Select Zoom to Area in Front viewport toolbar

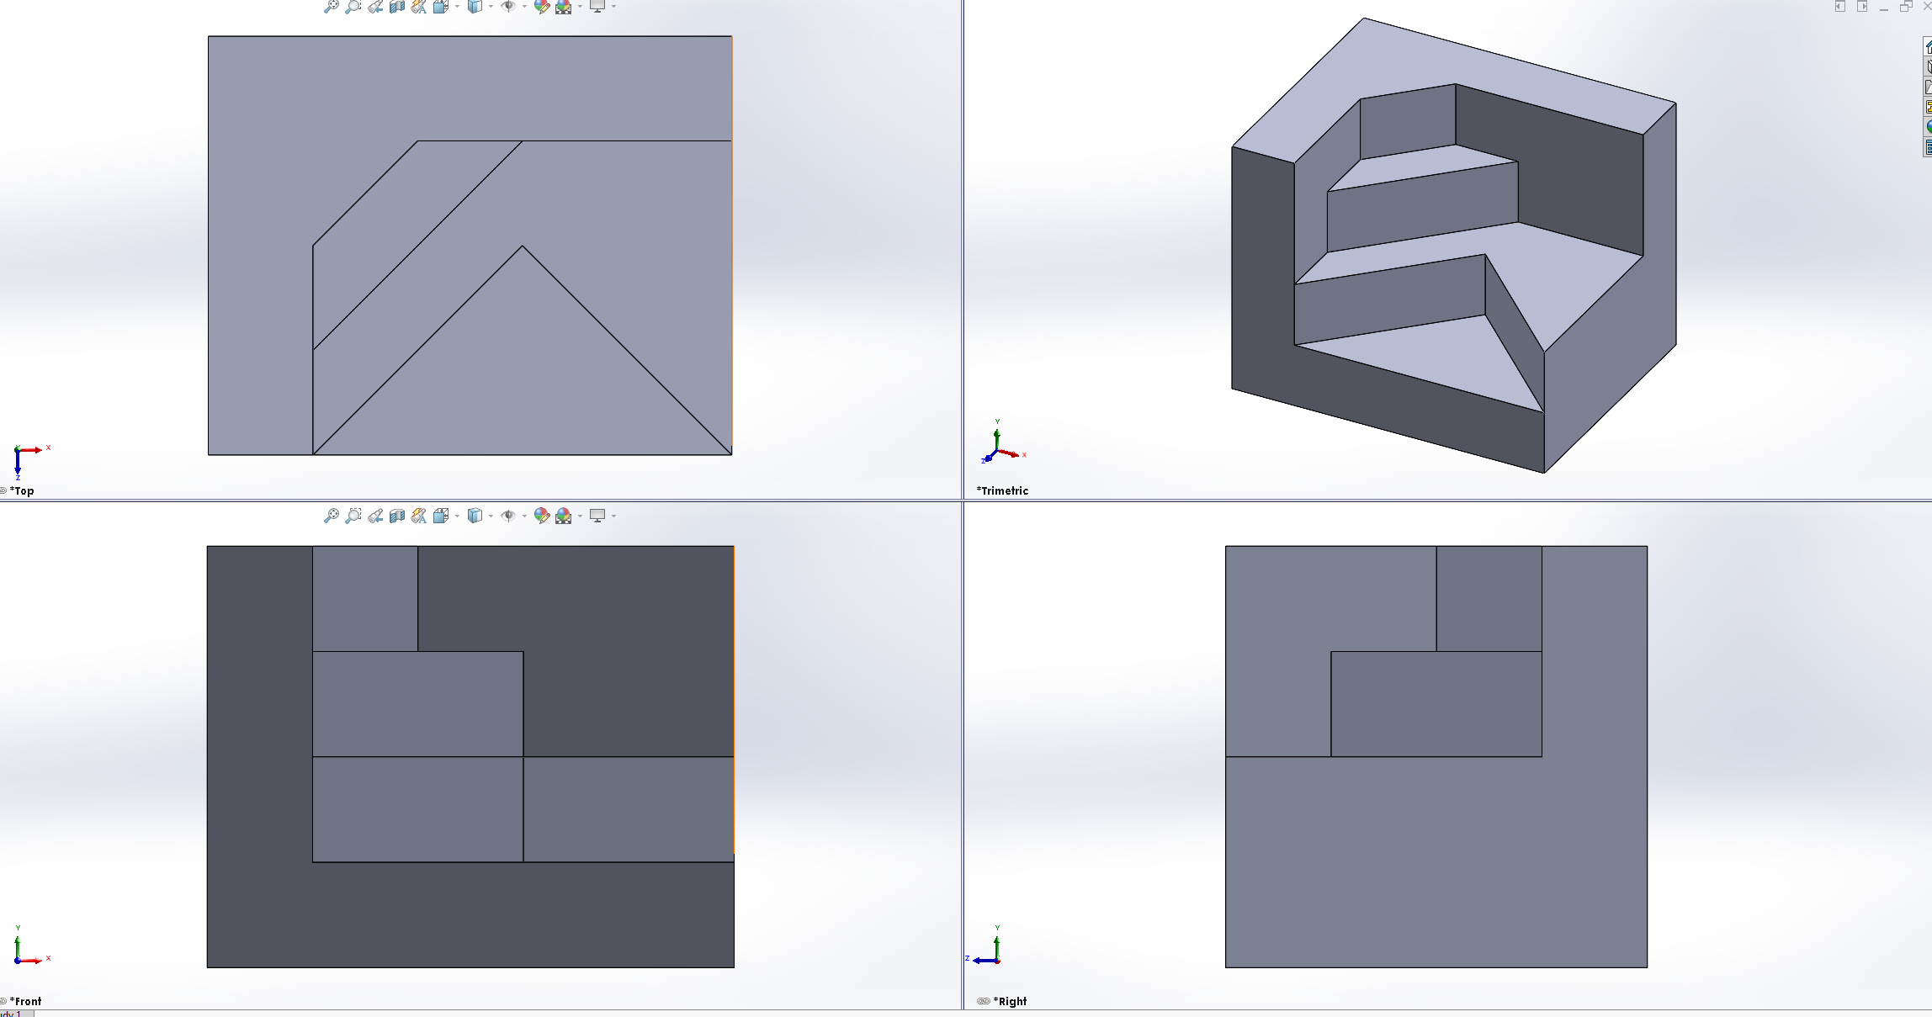(x=353, y=516)
